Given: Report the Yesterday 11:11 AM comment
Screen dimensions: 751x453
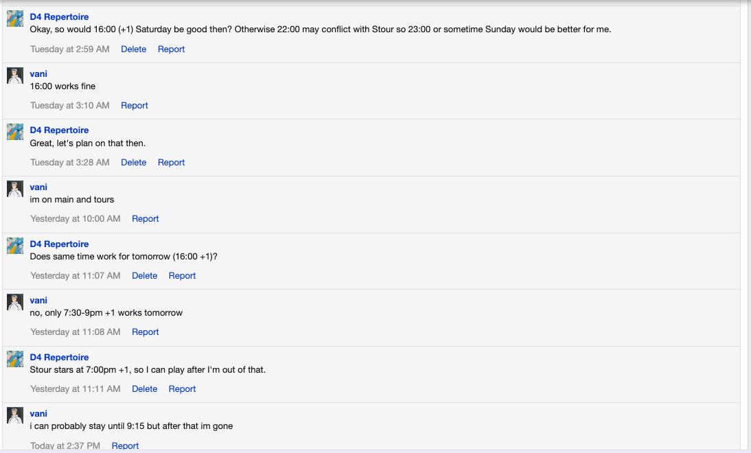Looking at the screenshot, I should point(182,389).
